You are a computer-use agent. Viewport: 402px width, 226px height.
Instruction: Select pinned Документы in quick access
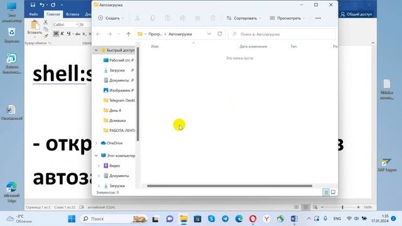(x=119, y=80)
